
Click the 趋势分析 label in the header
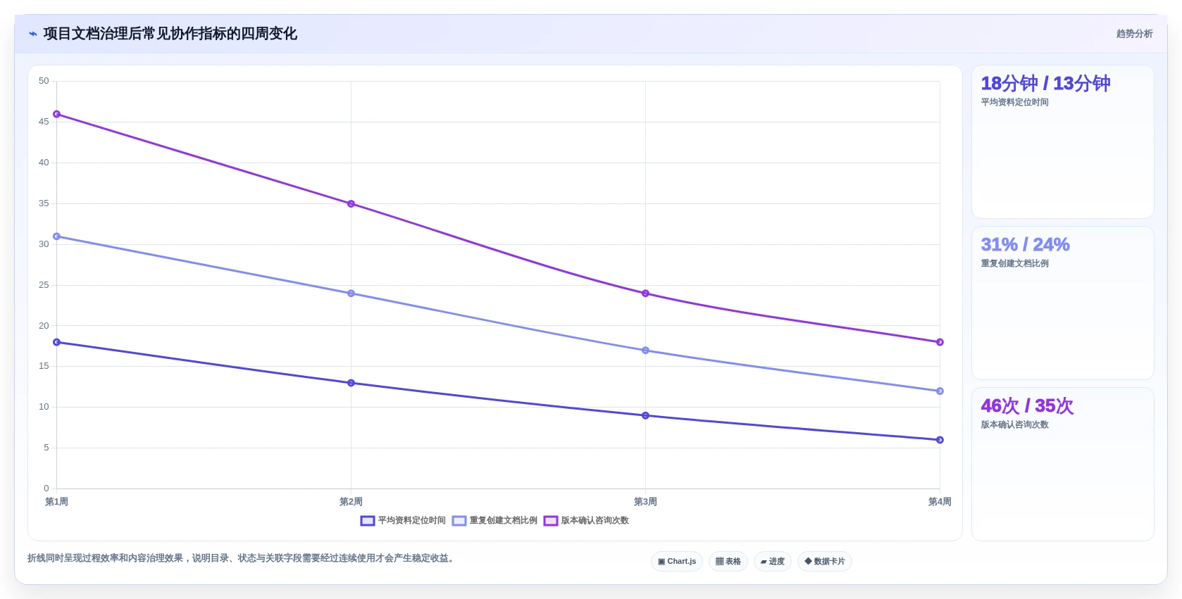[1134, 34]
